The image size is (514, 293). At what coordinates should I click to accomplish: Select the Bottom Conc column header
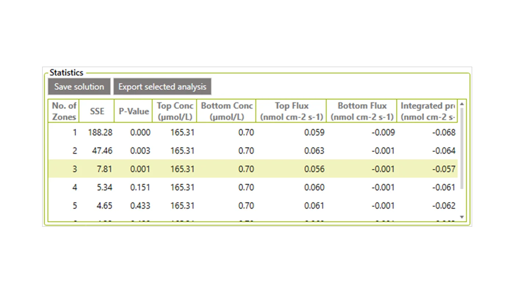(x=227, y=111)
